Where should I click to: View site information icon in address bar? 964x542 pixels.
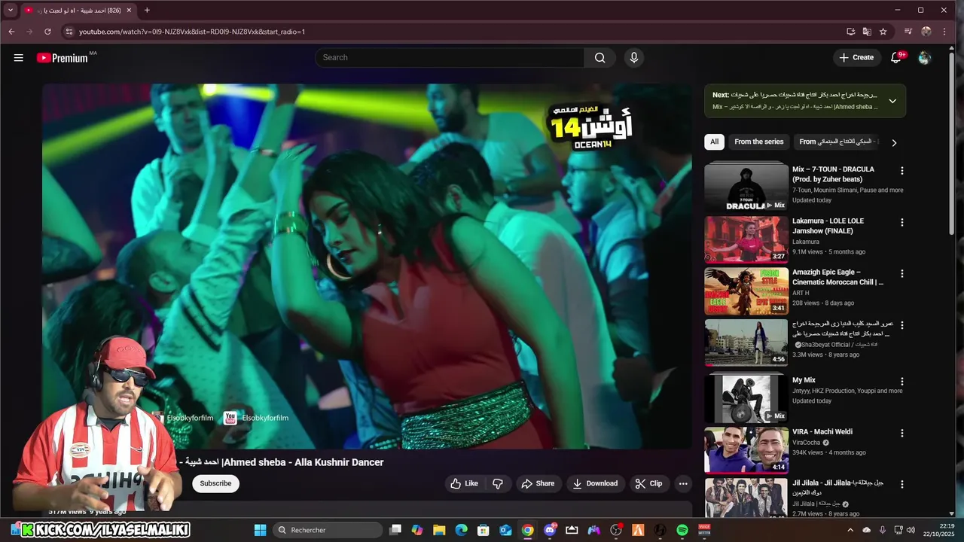point(69,32)
